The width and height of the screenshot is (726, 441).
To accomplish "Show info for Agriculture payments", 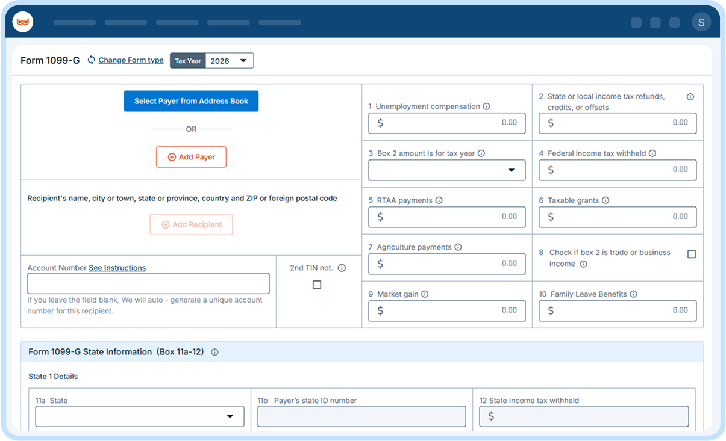I will tap(458, 247).
